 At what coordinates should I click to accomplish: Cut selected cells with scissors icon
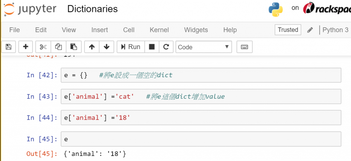tap(43, 47)
